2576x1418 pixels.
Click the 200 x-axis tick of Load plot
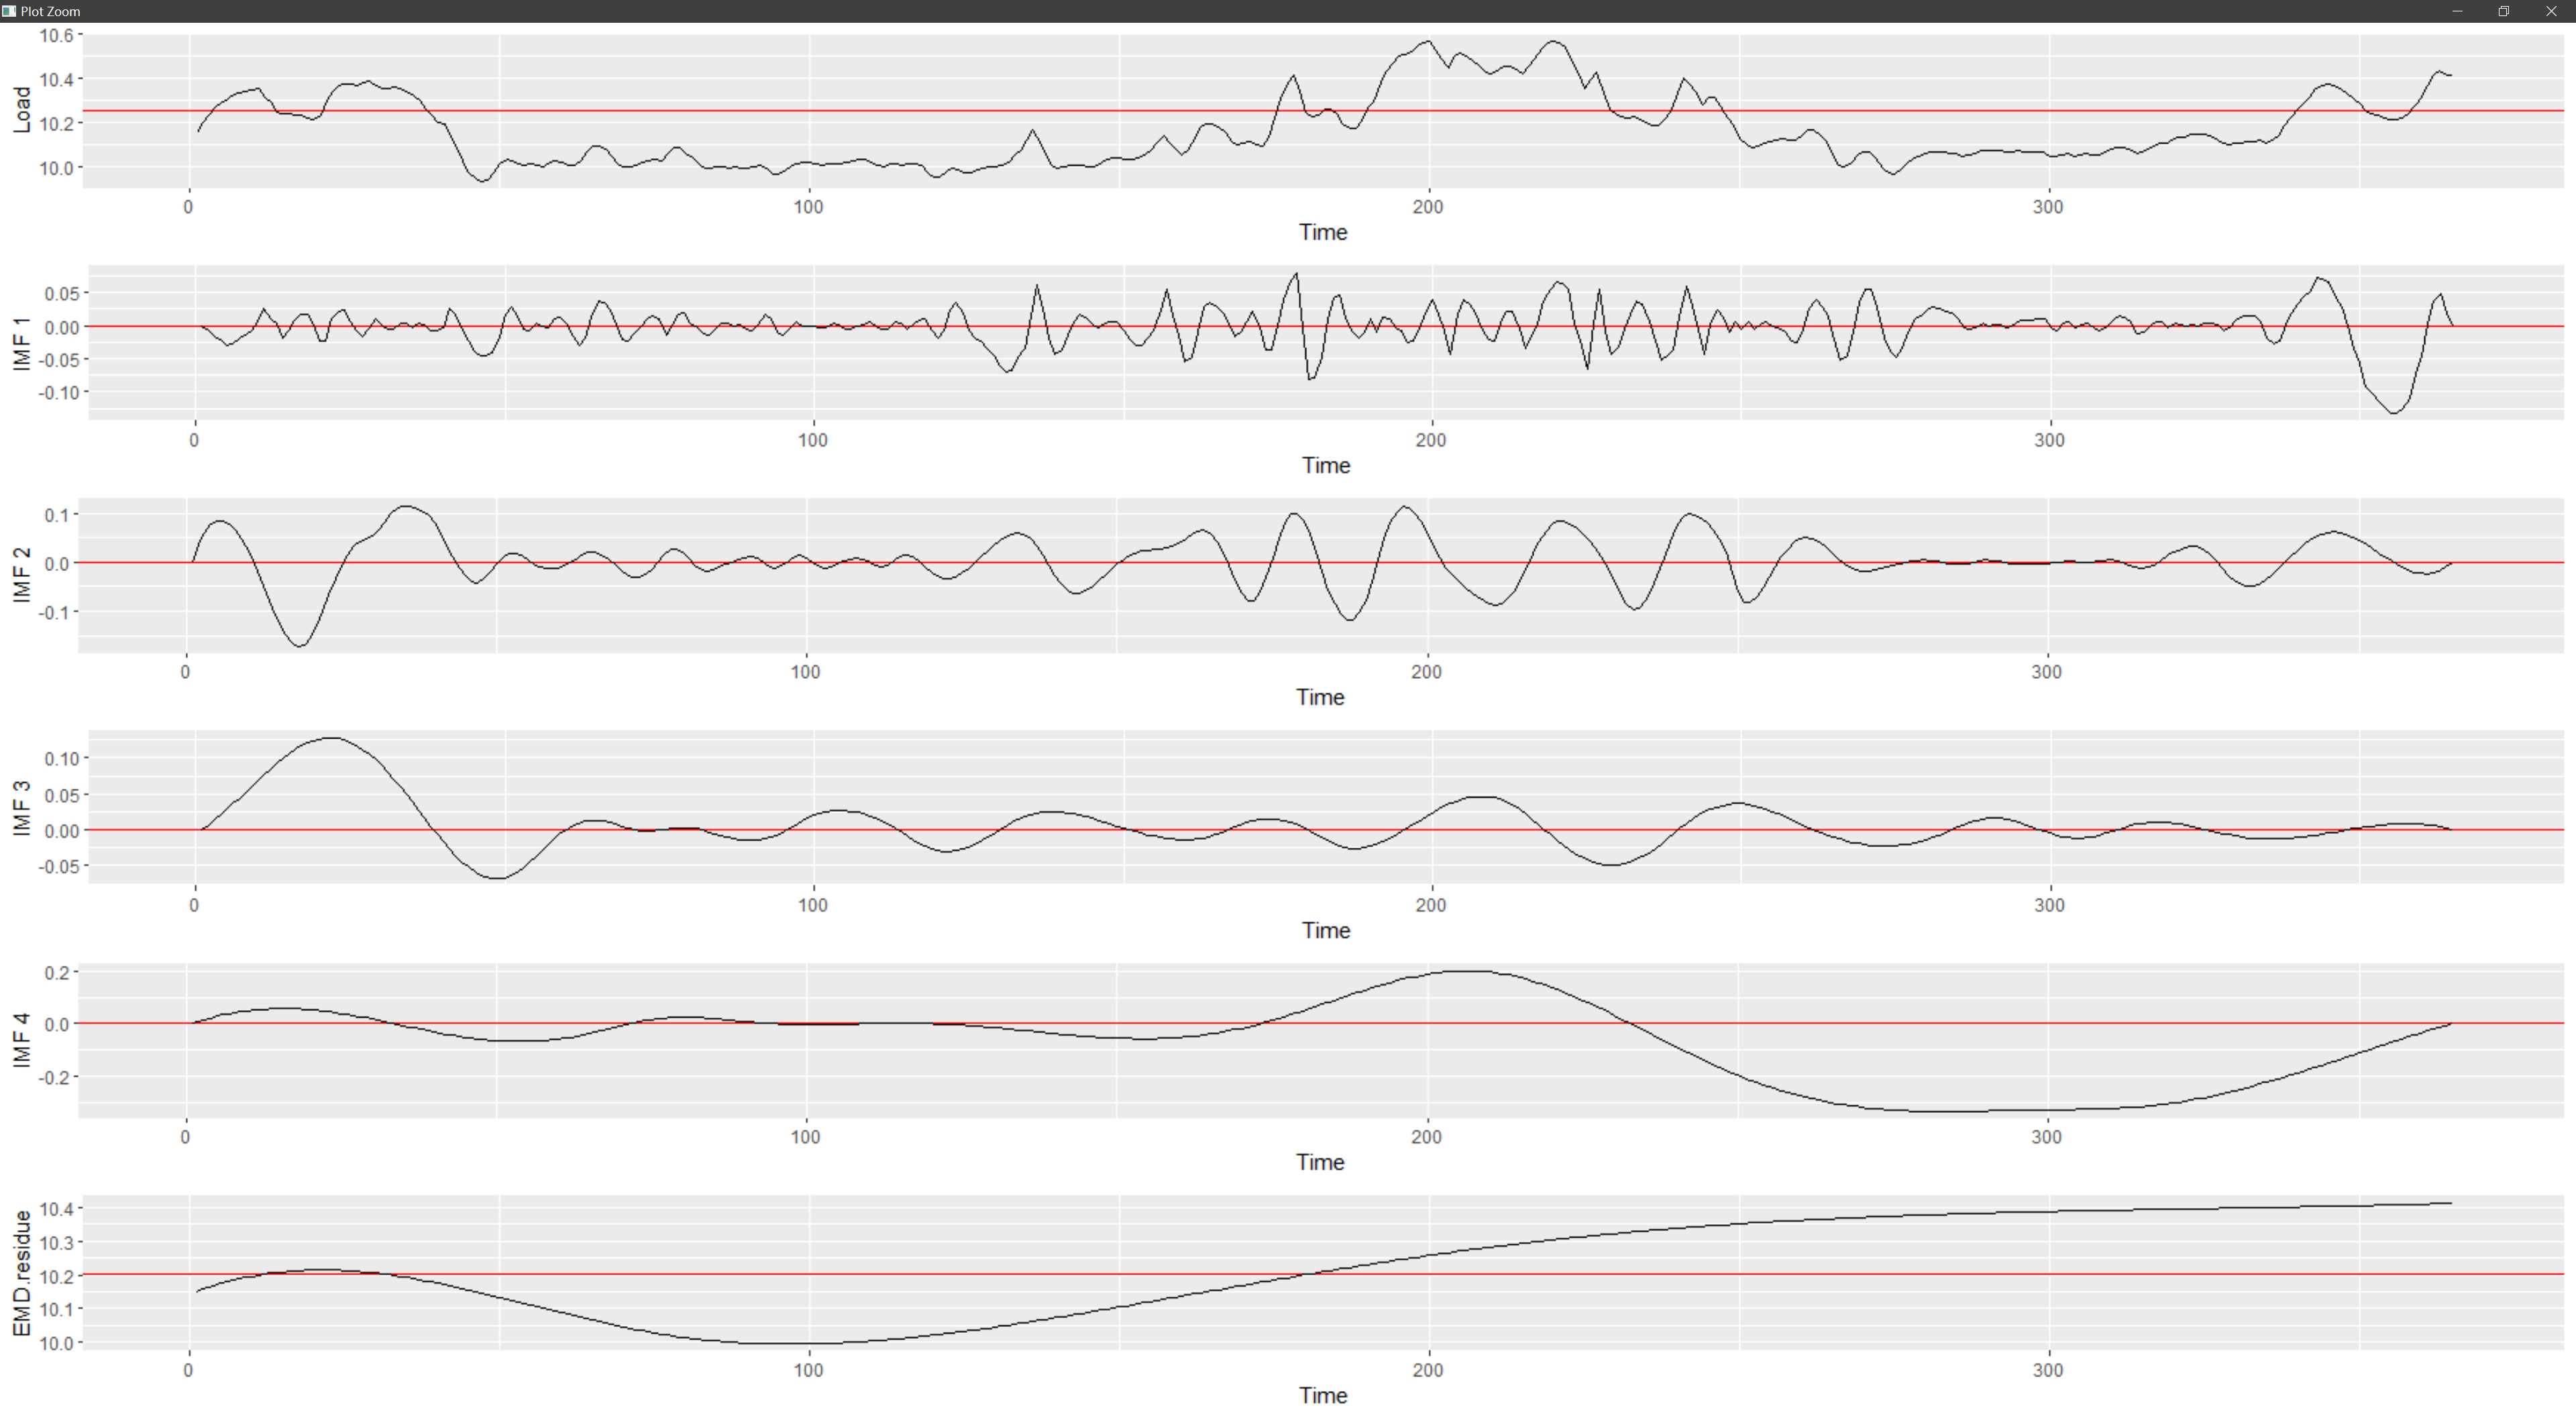(1428, 207)
